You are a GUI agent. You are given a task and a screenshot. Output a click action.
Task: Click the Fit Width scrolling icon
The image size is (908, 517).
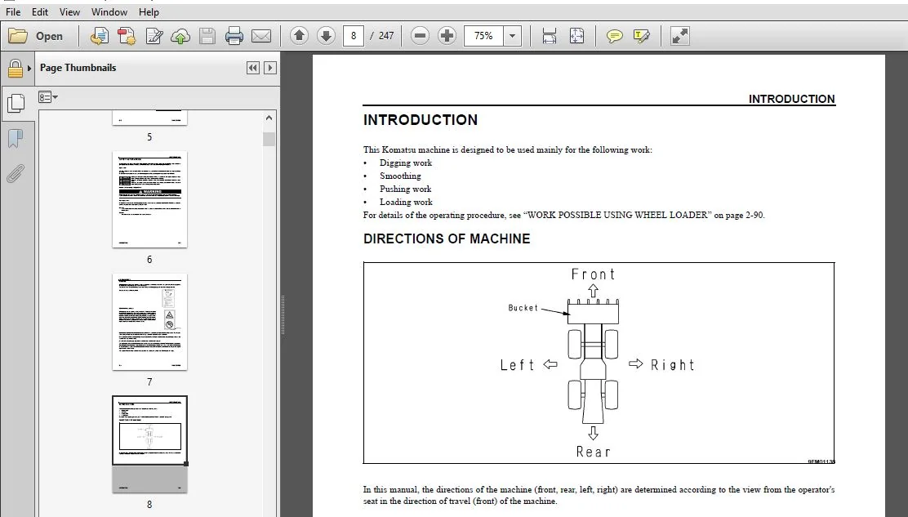[549, 36]
